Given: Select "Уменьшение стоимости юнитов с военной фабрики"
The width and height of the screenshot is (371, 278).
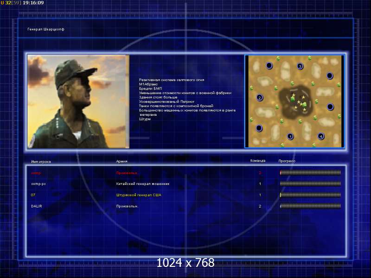Looking at the screenshot, I should (x=185, y=93).
